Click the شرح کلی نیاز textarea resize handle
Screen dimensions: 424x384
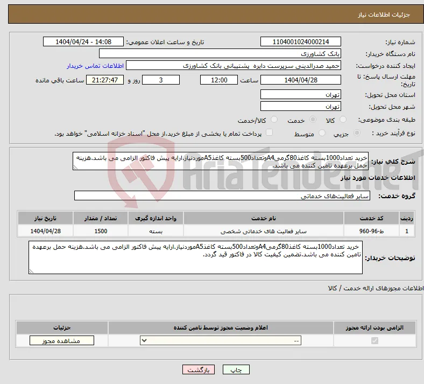(x=75, y=167)
